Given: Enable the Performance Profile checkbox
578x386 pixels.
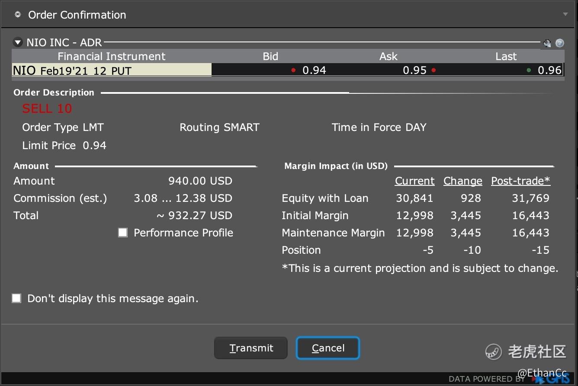Looking at the screenshot, I should click(x=123, y=233).
